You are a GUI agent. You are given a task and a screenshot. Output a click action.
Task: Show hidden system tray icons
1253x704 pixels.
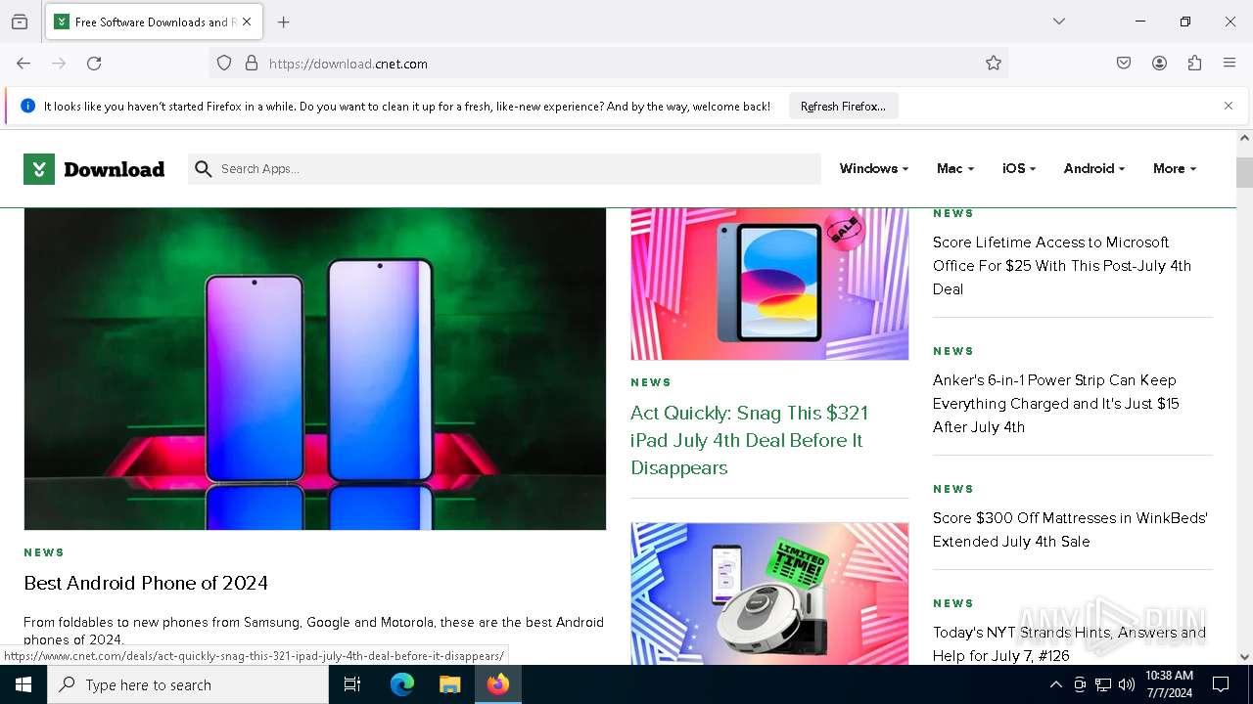point(1055,684)
